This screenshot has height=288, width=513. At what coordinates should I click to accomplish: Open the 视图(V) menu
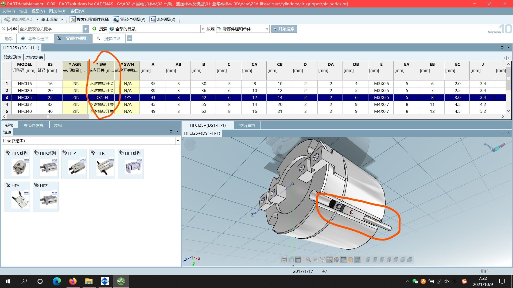(38, 11)
